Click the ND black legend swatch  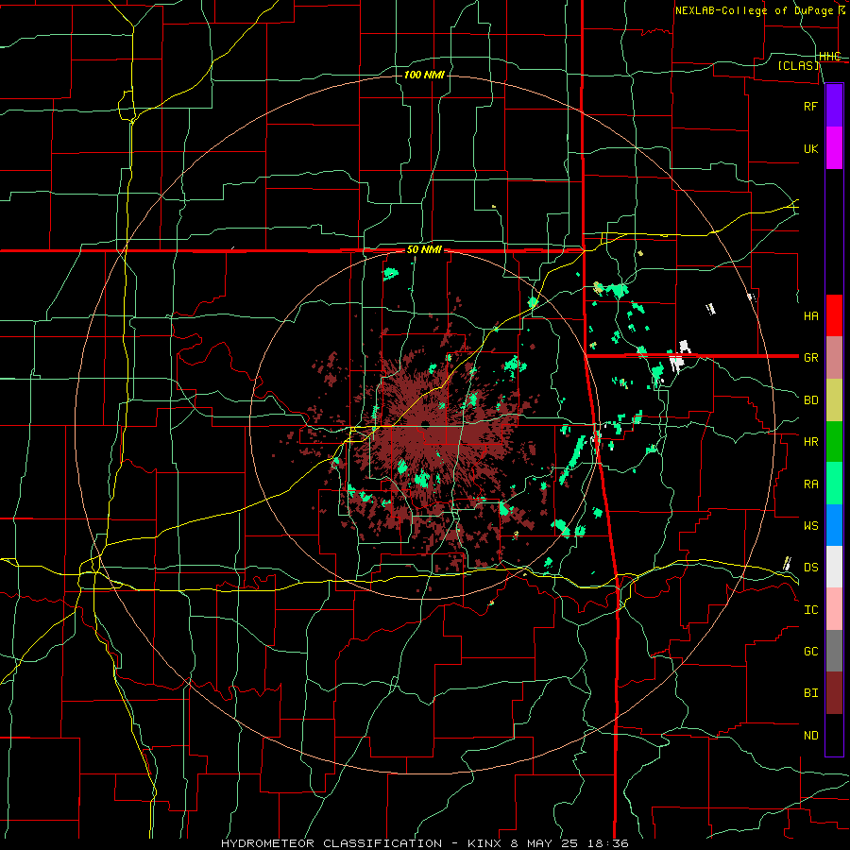[834, 735]
